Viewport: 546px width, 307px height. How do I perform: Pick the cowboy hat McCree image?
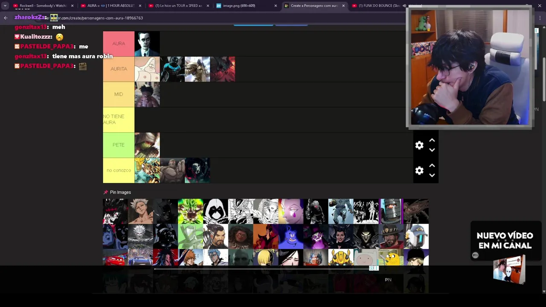pyautogui.click(x=391, y=236)
